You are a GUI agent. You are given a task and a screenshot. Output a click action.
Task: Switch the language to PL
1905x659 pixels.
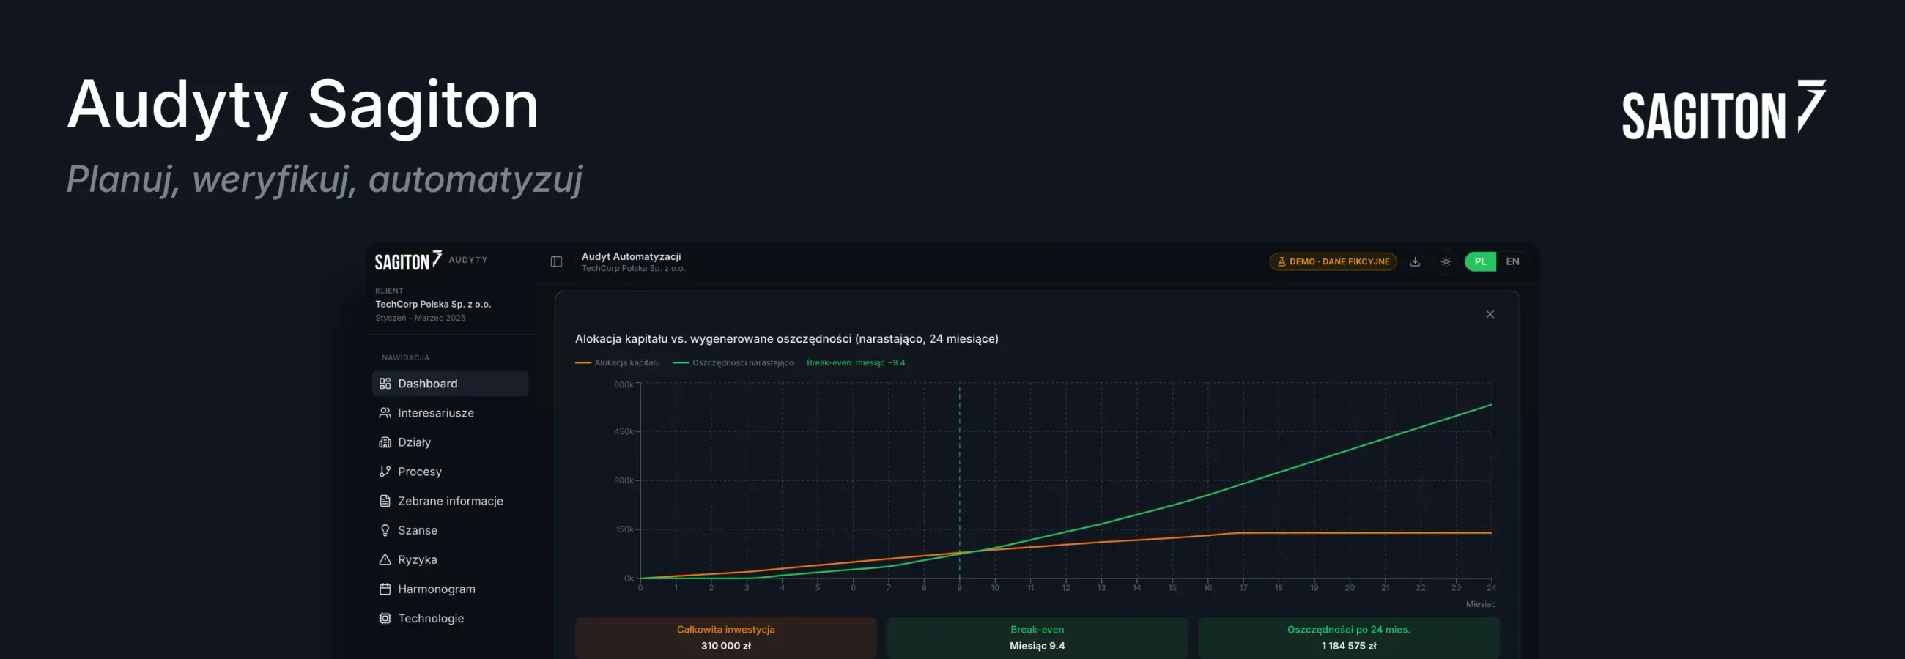coord(1481,261)
